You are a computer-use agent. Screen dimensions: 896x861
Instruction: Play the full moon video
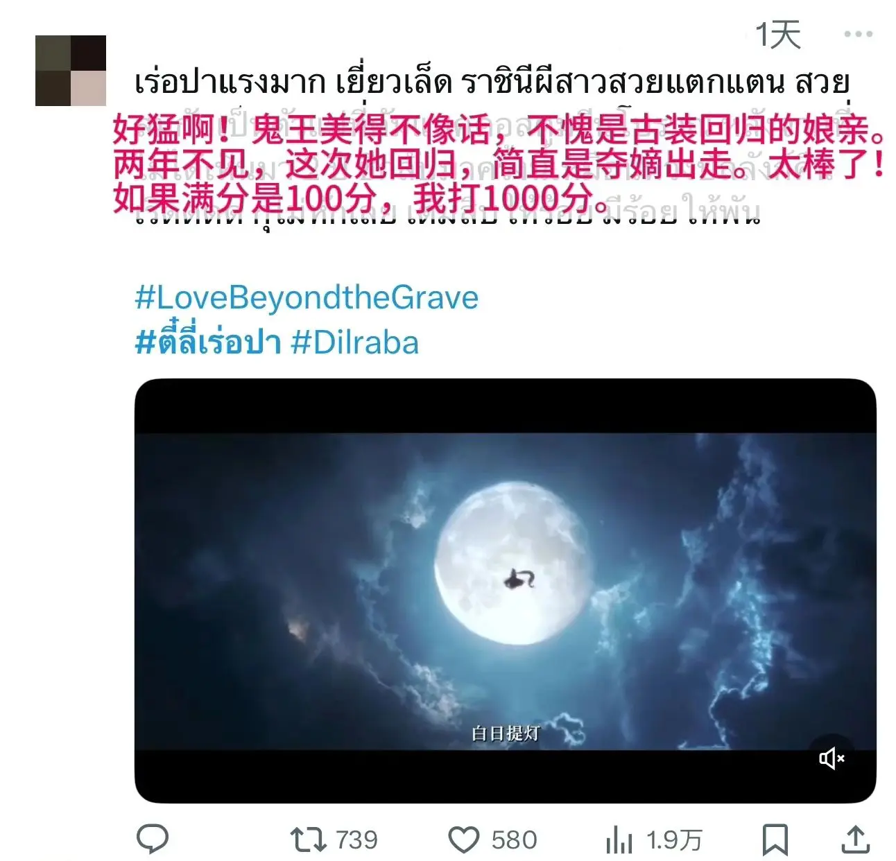(x=505, y=591)
